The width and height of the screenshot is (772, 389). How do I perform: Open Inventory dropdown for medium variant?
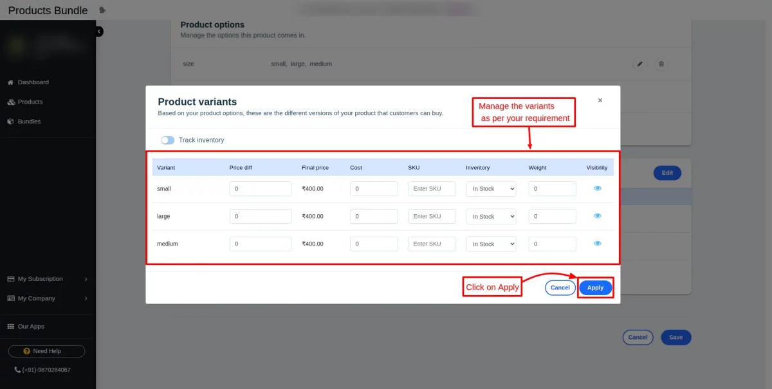click(491, 244)
